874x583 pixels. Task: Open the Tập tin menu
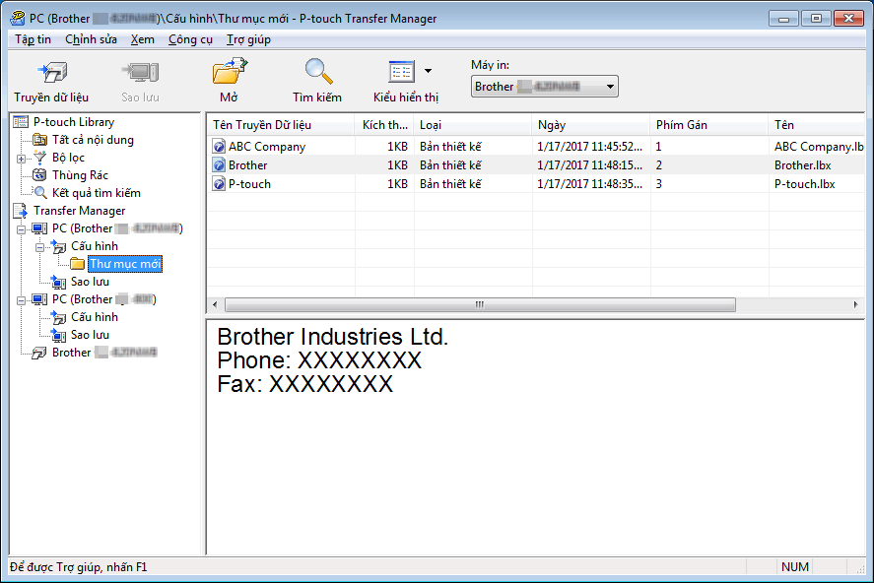click(x=33, y=39)
